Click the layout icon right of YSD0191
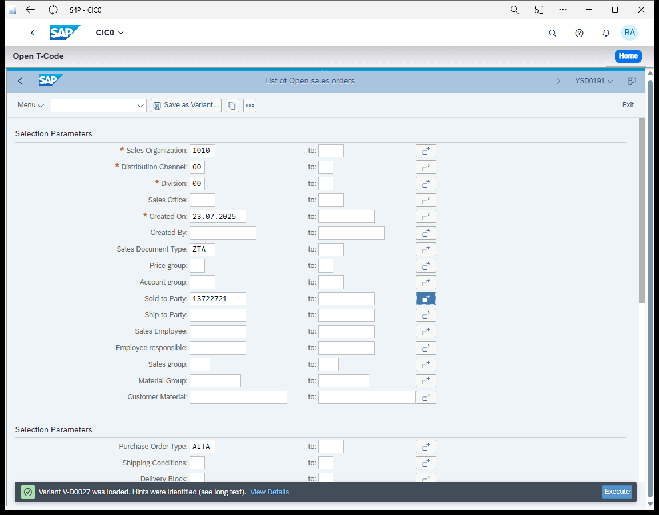This screenshot has height=515, width=659. (x=632, y=81)
